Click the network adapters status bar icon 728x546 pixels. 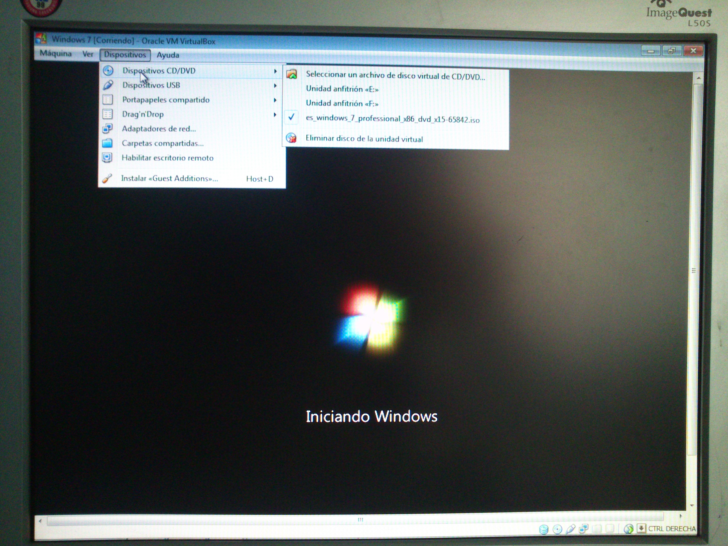coord(584,529)
